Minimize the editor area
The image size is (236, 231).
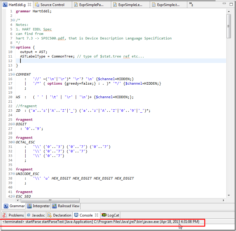[x=224, y=4]
